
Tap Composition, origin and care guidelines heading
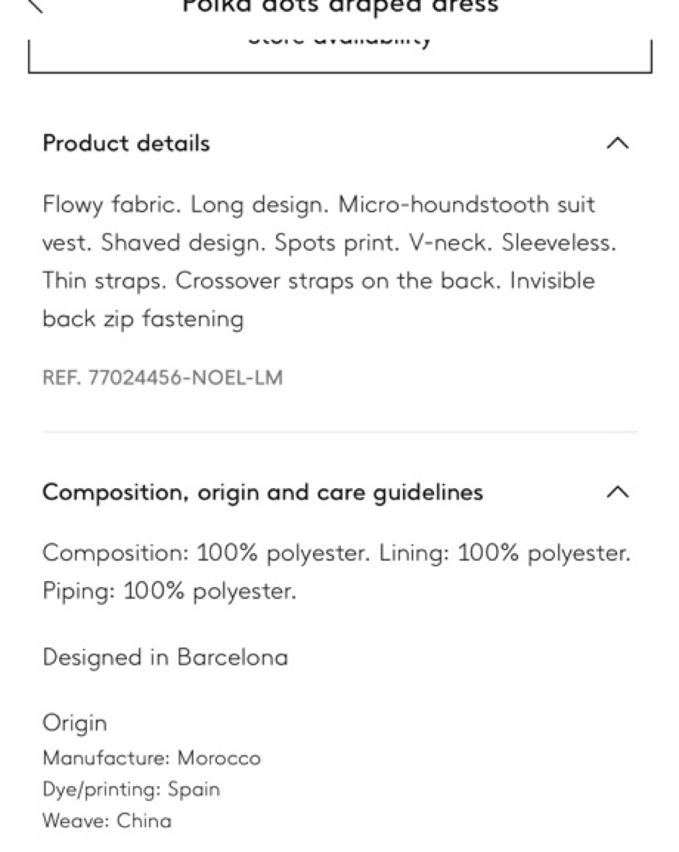click(x=263, y=493)
